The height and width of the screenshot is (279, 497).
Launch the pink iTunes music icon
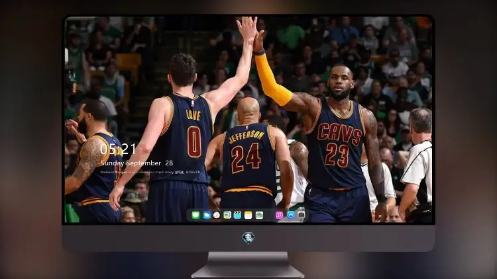279,216
